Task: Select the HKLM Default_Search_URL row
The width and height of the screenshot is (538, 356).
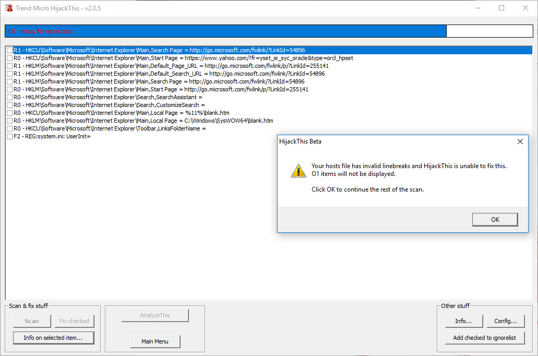Action: pyautogui.click(x=169, y=74)
